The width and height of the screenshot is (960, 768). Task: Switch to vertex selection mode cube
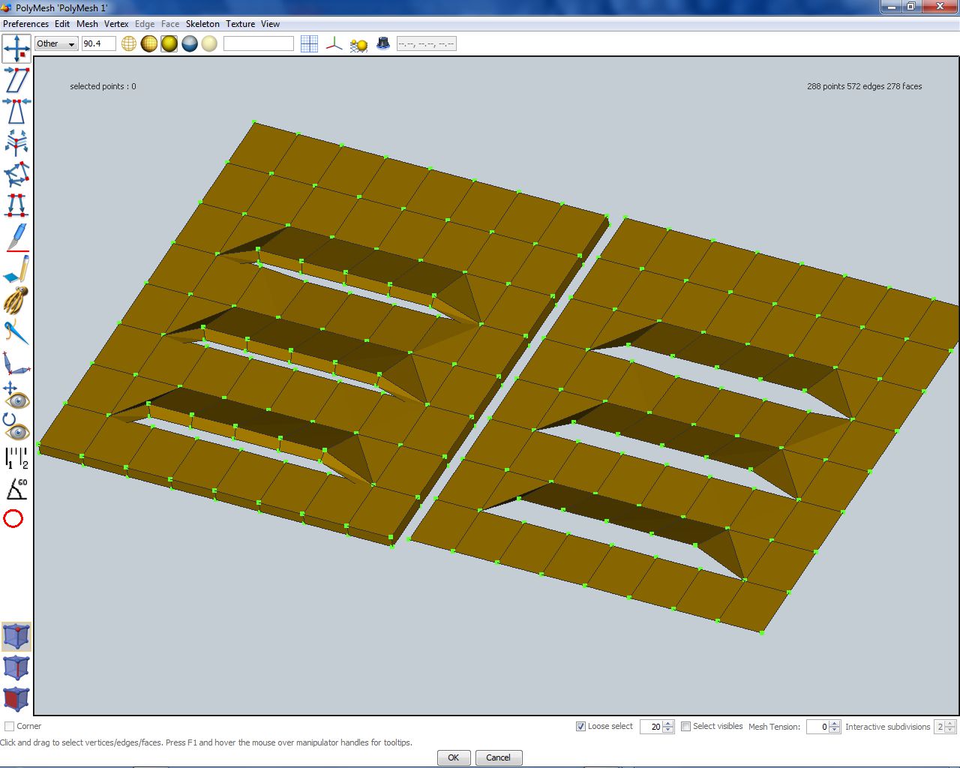tap(16, 636)
